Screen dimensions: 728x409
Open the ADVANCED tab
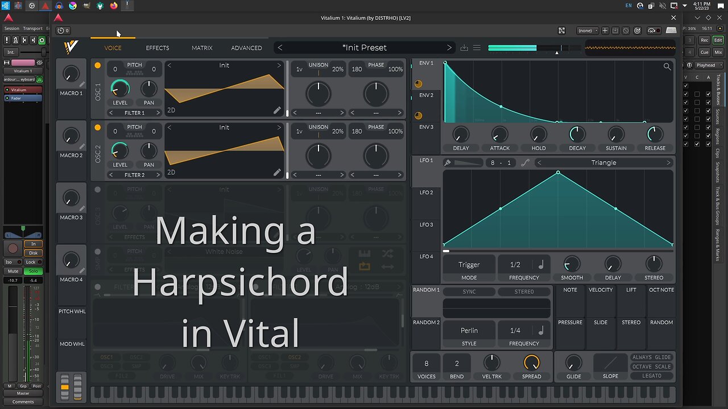click(x=246, y=48)
